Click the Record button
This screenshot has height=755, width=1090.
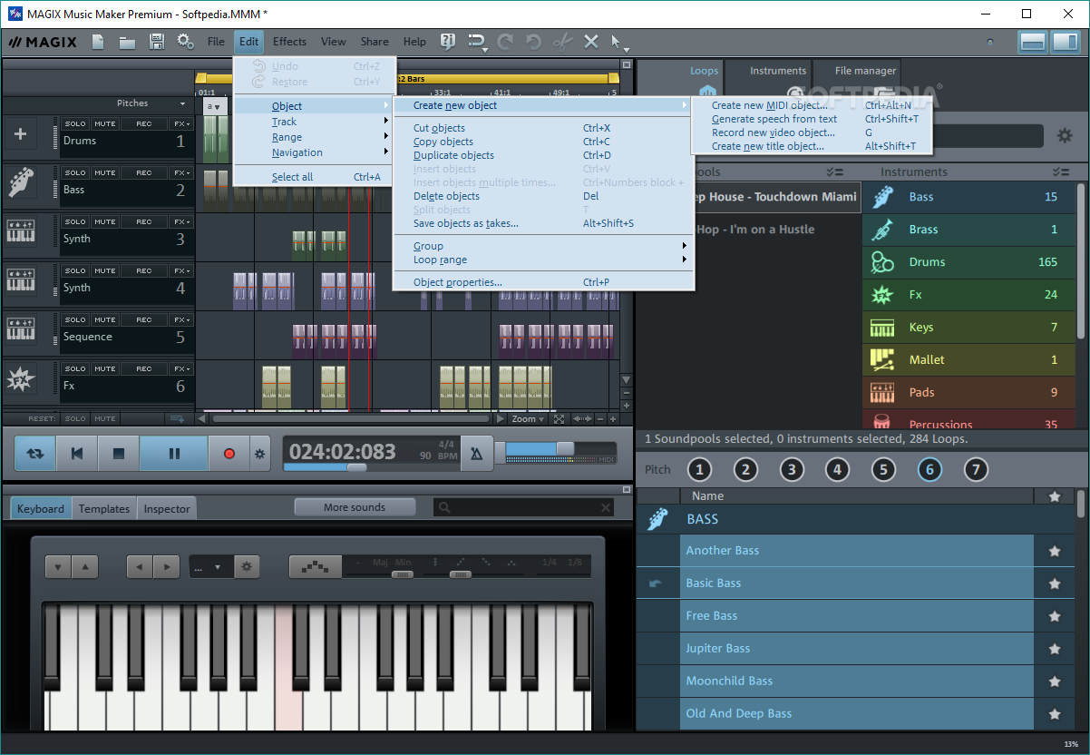coord(229,454)
